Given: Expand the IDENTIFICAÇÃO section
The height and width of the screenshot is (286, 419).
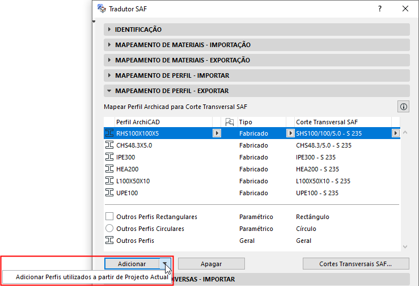Looking at the screenshot, I should [x=109, y=29].
